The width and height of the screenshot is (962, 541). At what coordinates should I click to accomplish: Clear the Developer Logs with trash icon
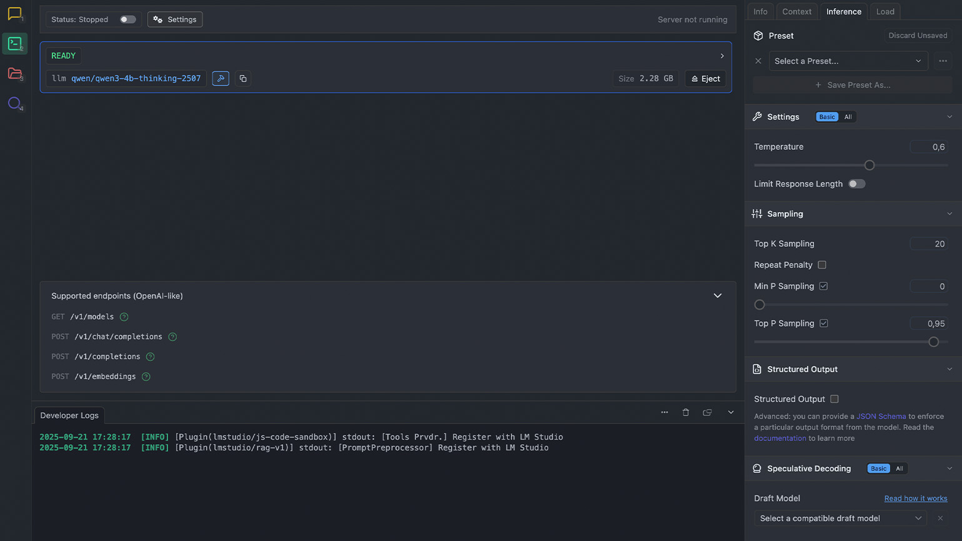point(686,412)
